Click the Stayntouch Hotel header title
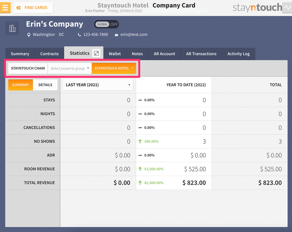The width and height of the screenshot is (292, 232). click(x=123, y=5)
